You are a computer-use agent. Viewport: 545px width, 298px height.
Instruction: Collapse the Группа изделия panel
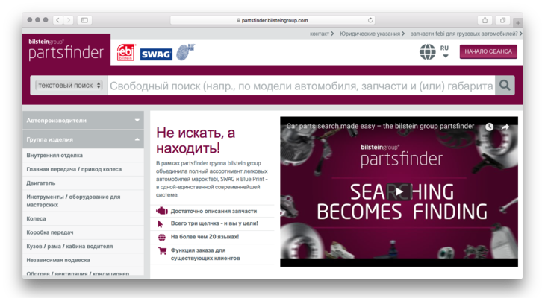point(83,139)
